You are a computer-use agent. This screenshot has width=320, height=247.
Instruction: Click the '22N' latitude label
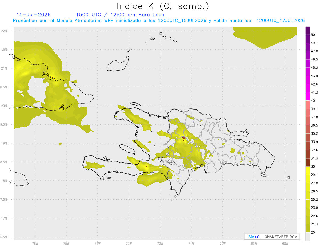(5, 31)
